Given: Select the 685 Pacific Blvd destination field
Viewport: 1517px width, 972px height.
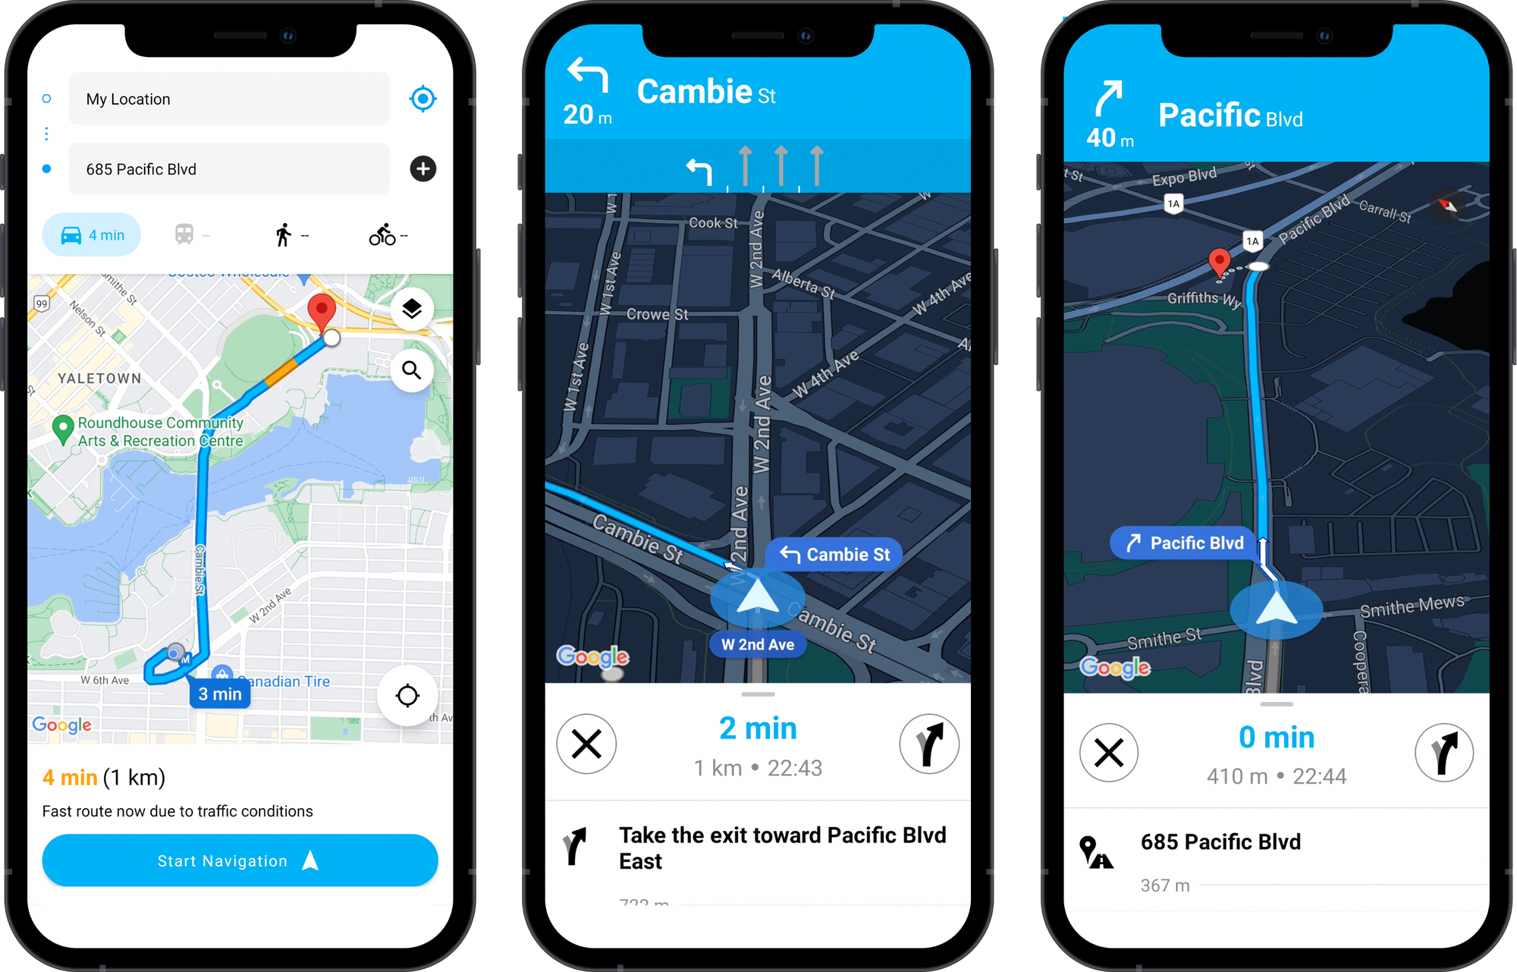Looking at the screenshot, I should coord(234,168).
